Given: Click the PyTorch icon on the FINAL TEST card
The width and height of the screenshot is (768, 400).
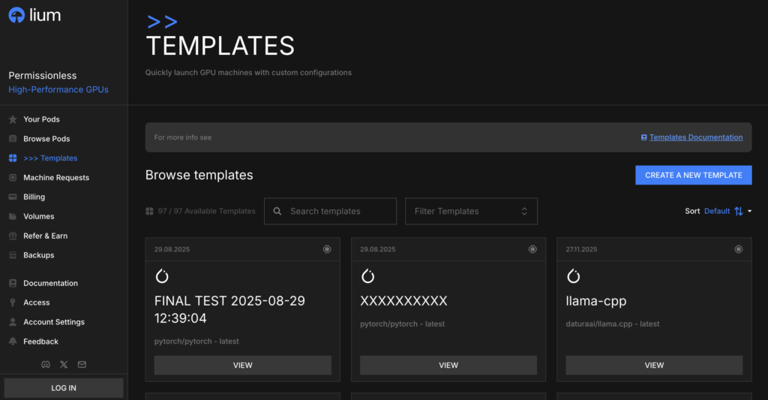Looking at the screenshot, I should coord(162,276).
